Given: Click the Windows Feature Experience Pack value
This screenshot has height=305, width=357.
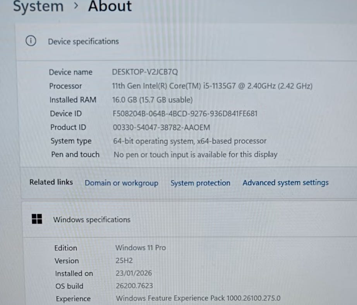Looking at the screenshot, I should coord(198,298).
